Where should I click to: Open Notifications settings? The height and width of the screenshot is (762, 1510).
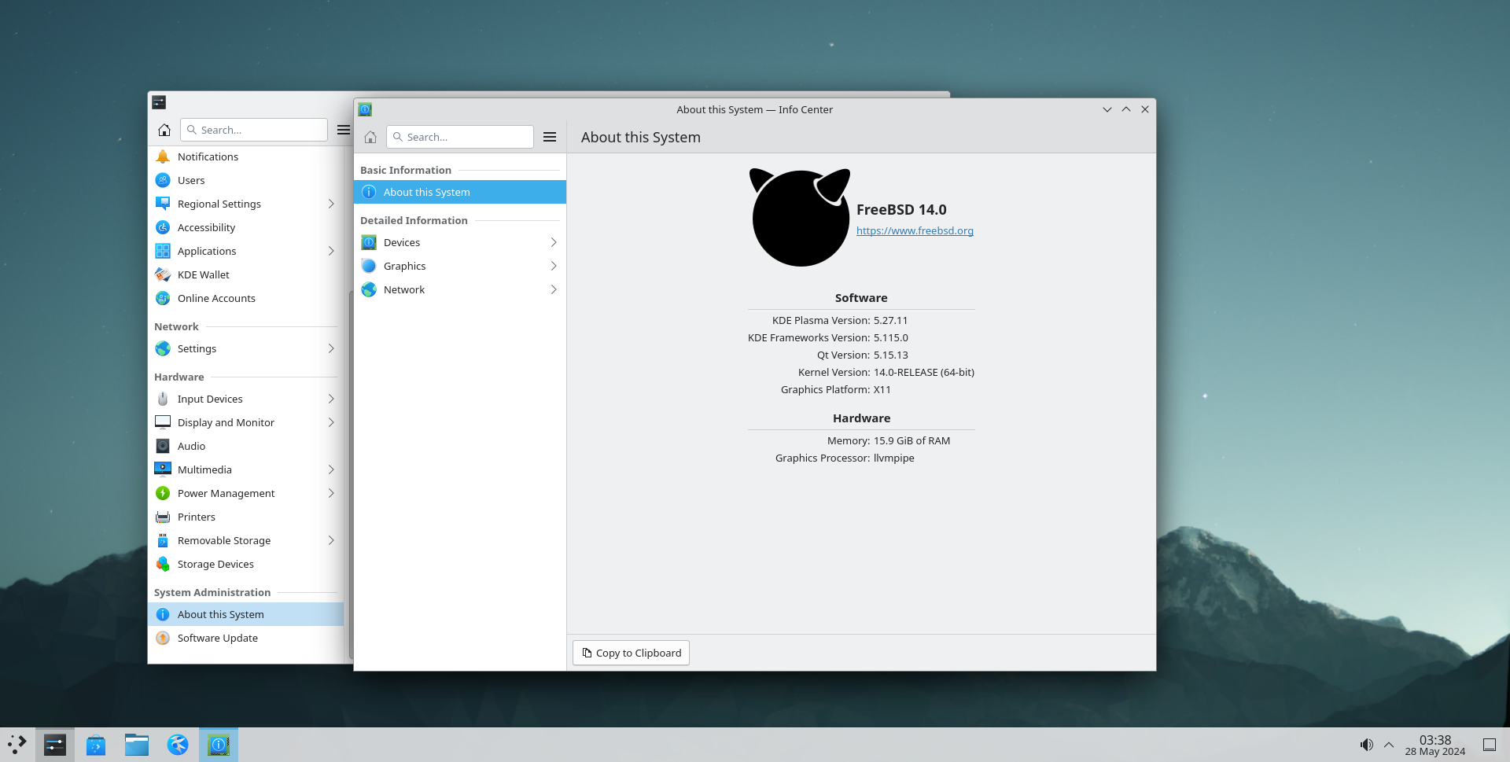[208, 156]
